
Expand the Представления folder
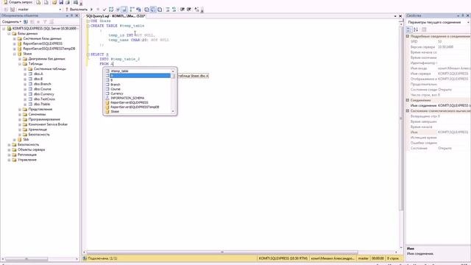pyautogui.click(x=20, y=110)
